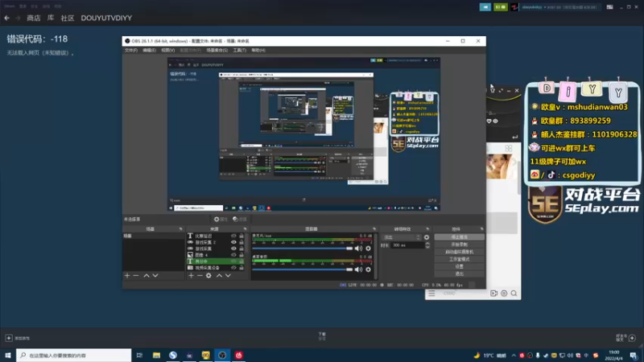Move the scene down with the scenes panel arrow
644x362 pixels.
155,275
